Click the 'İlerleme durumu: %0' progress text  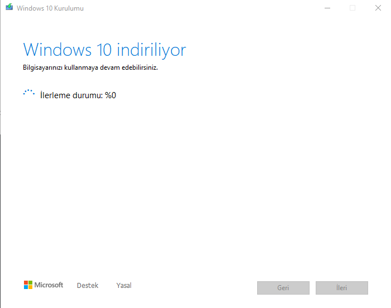click(78, 95)
